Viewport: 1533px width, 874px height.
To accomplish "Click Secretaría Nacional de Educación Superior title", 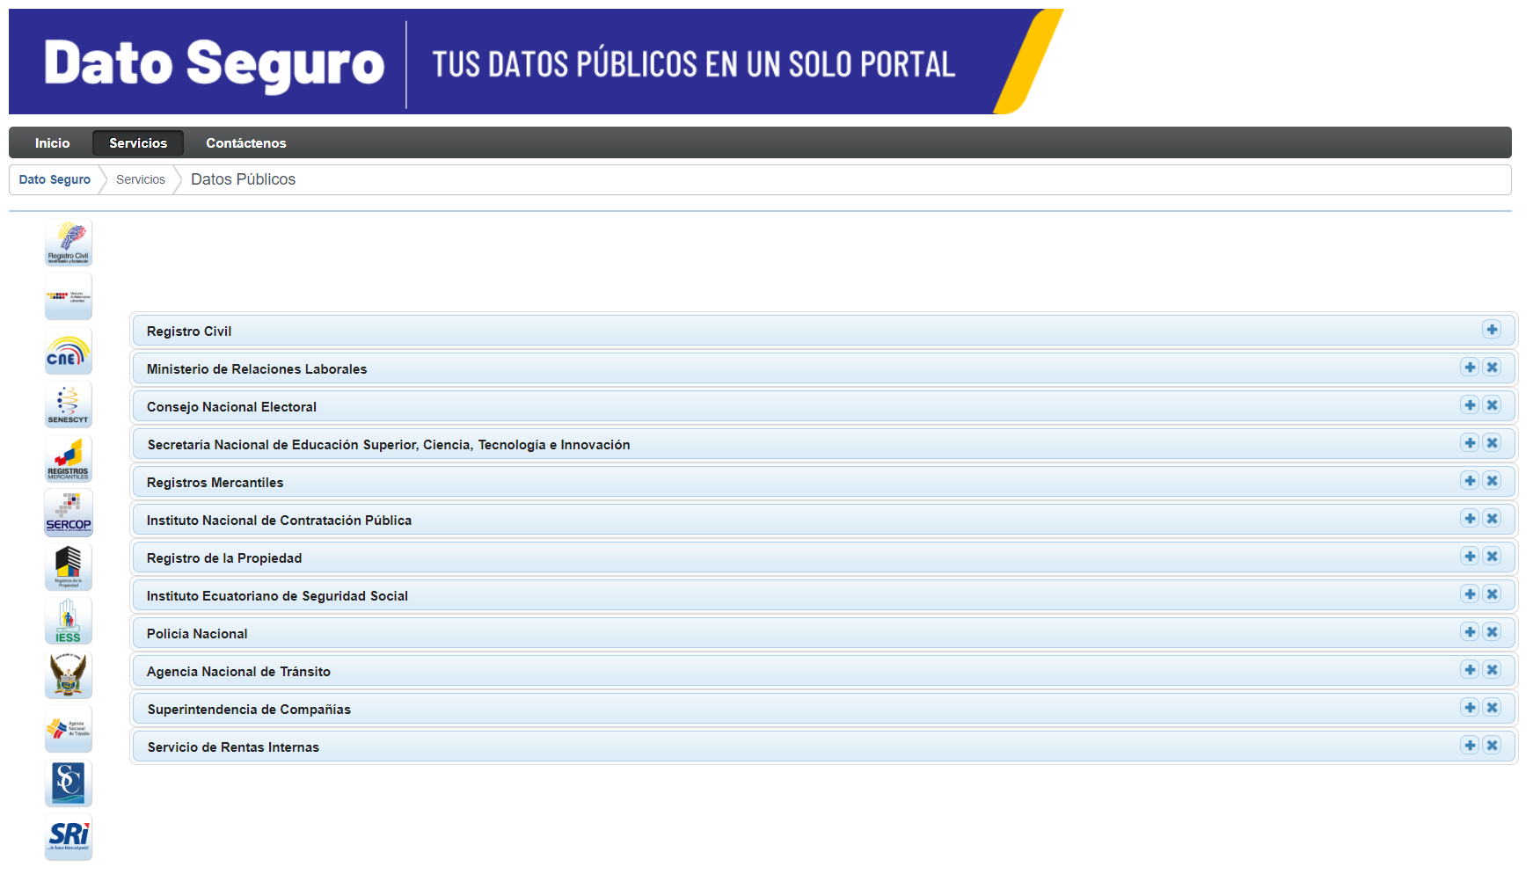I will (x=389, y=445).
